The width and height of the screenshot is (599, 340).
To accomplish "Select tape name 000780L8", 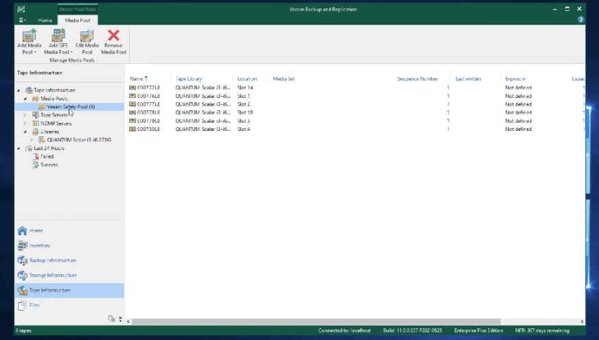I will (x=148, y=130).
